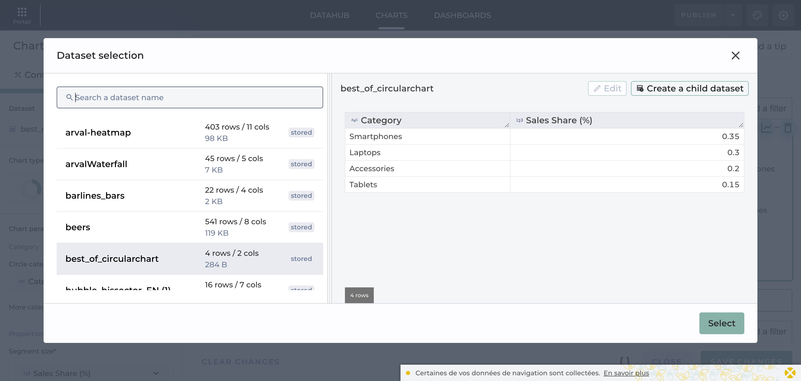Viewport: 801px width, 381px height.
Task: Click the Category column resize handle
Action: pyautogui.click(x=507, y=125)
